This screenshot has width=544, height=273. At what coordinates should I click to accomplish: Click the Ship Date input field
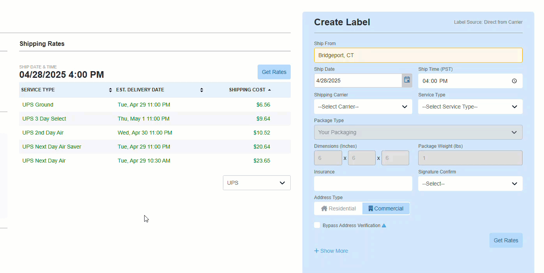(358, 80)
